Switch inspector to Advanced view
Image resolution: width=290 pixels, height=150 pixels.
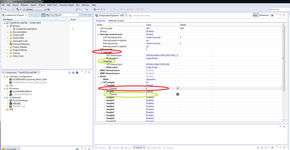tap(264, 15)
